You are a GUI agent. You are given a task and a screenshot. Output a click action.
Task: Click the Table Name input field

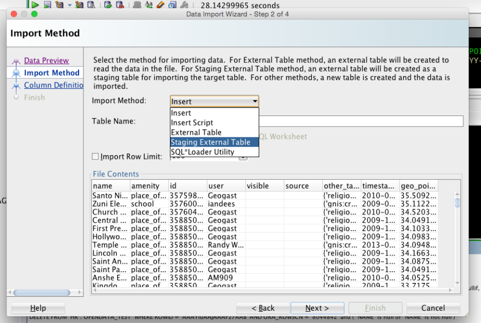[361, 121]
